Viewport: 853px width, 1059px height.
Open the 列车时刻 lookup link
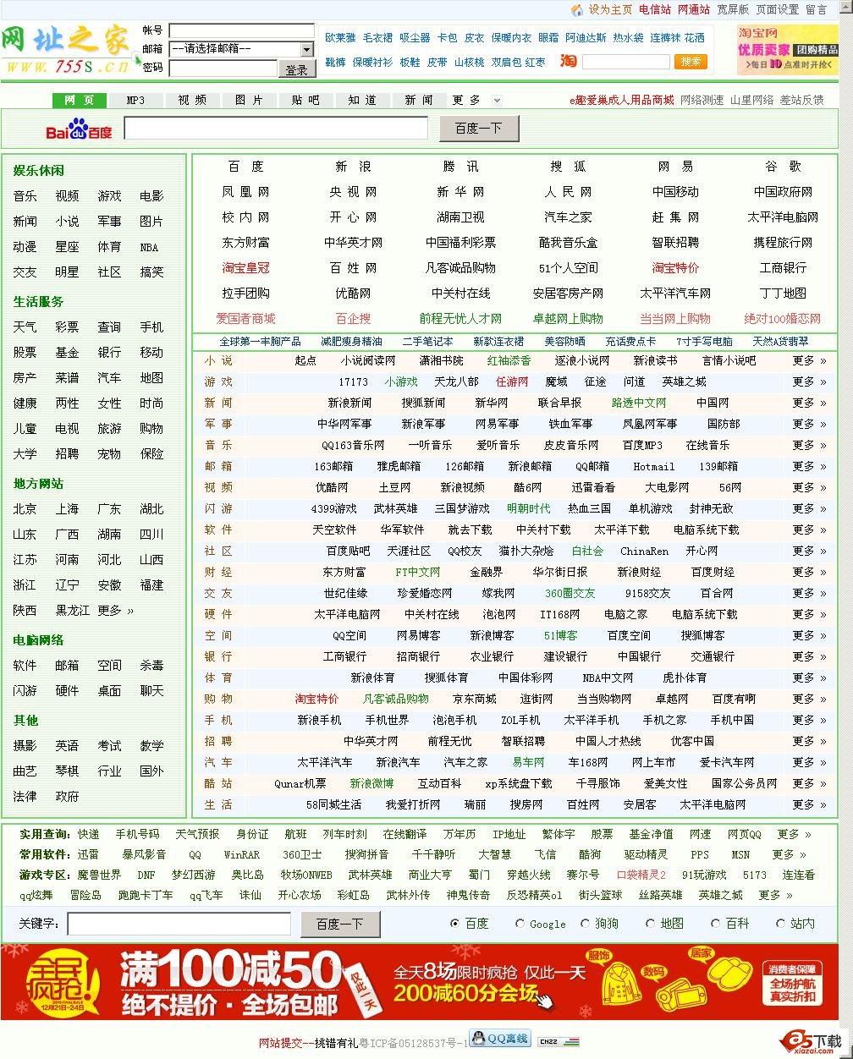[x=345, y=834]
